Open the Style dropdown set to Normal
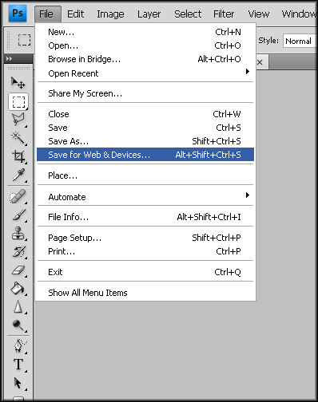This screenshot has width=318, height=402. click(x=300, y=41)
